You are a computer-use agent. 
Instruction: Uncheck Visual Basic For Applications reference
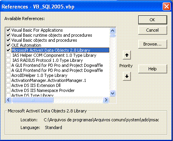(x=8, y=30)
